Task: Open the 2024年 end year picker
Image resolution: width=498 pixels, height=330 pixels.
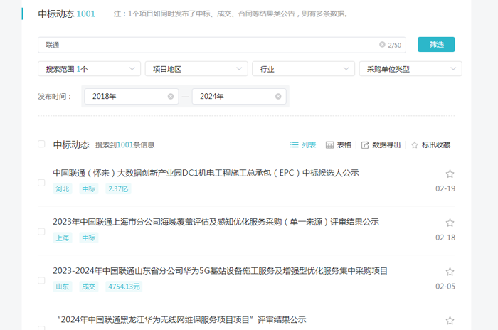Action: point(239,96)
